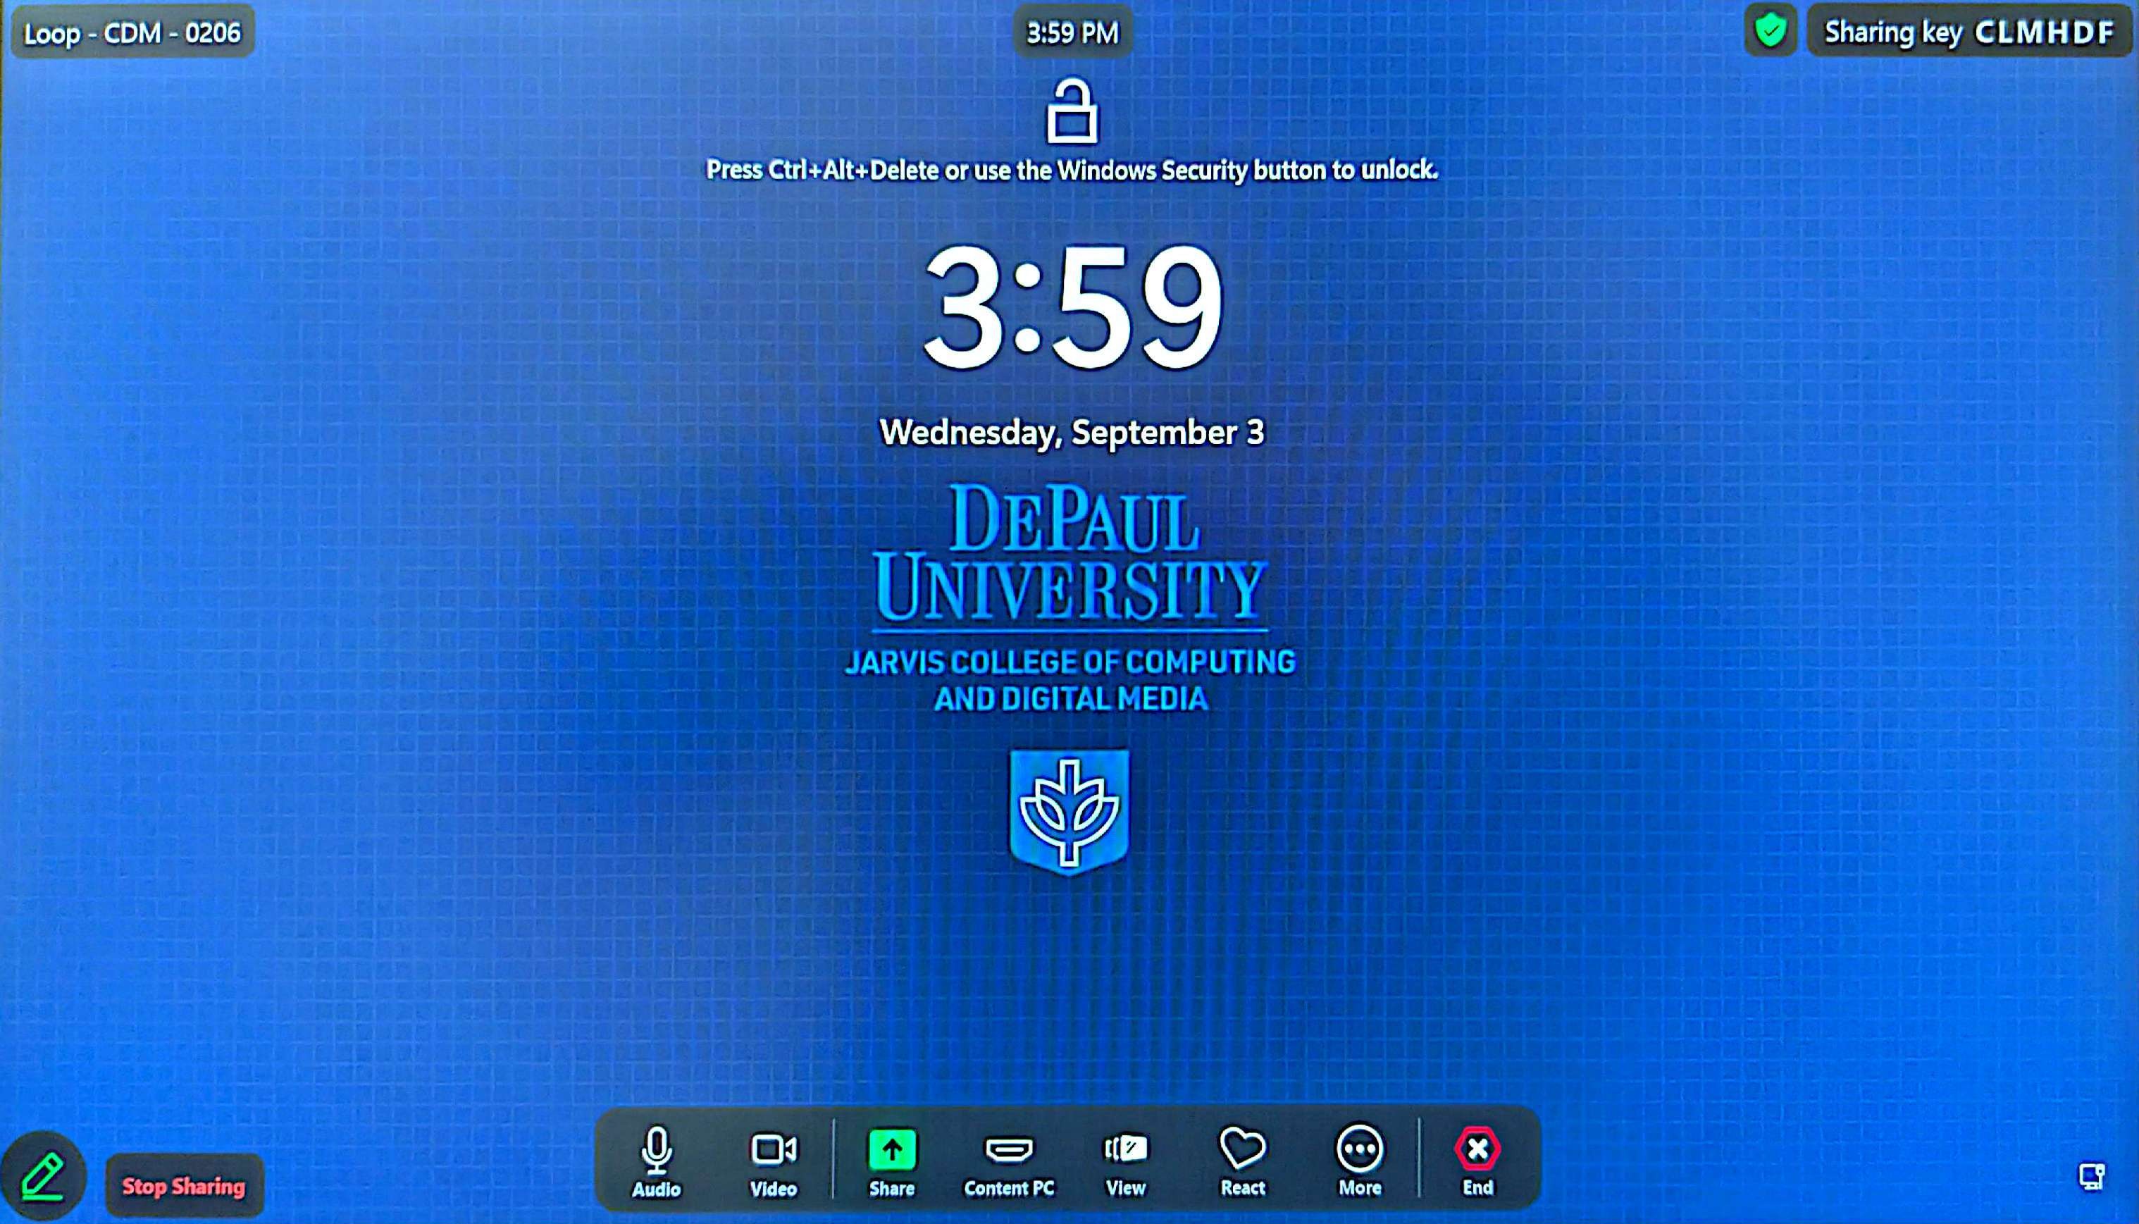Click the display icon in bottom-right corner

[x=2092, y=1175]
